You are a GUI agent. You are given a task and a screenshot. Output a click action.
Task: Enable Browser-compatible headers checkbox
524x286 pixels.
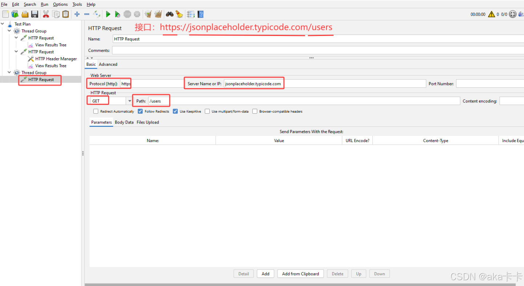point(255,112)
